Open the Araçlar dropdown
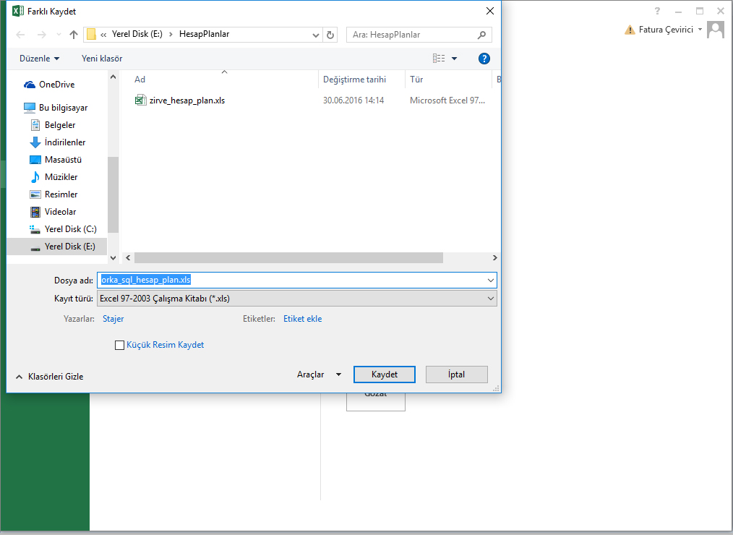Viewport: 733px width, 535px height. (x=320, y=374)
